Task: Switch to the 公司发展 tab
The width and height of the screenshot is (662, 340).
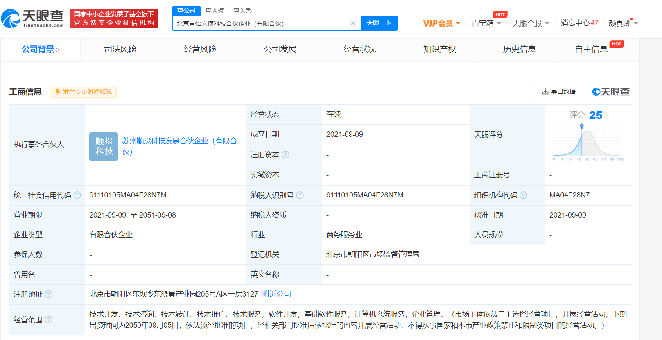Action: coord(280,50)
